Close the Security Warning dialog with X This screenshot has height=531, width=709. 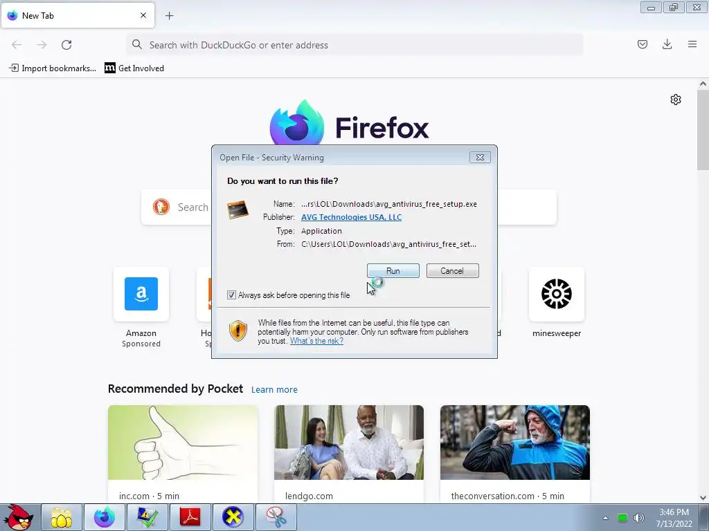coord(480,157)
